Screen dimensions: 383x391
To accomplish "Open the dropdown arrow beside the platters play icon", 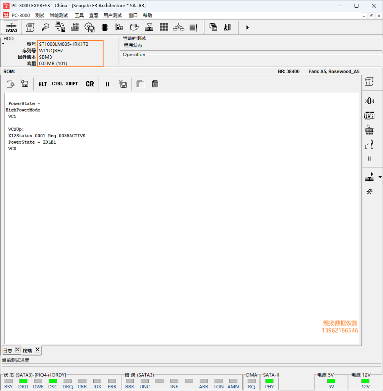I will pyautogui.click(x=380, y=177).
